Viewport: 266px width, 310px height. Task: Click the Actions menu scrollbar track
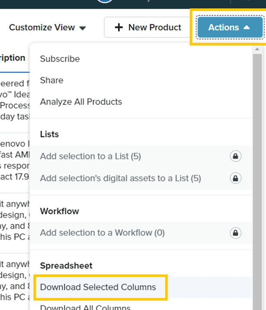(x=257, y=182)
